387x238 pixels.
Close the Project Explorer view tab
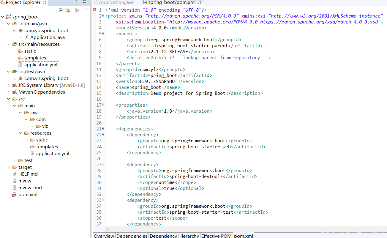[x=44, y=2]
